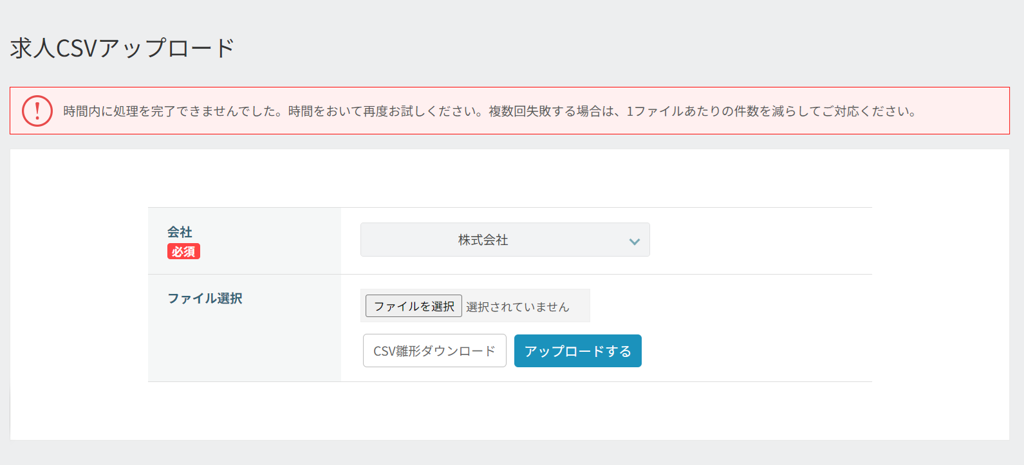
Task: Click the red 必須 required badge
Action: click(x=183, y=251)
